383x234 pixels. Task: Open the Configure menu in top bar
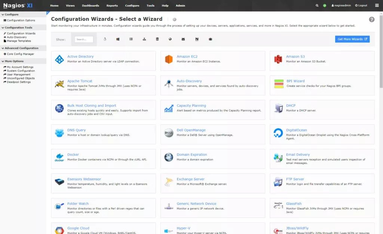click(x=132, y=6)
